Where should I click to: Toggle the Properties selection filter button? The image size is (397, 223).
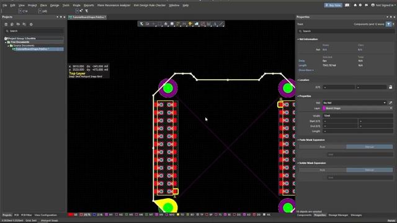pos(388,24)
